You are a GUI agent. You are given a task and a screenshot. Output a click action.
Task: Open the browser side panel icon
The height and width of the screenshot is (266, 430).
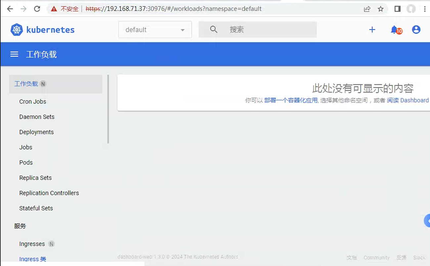click(x=398, y=9)
